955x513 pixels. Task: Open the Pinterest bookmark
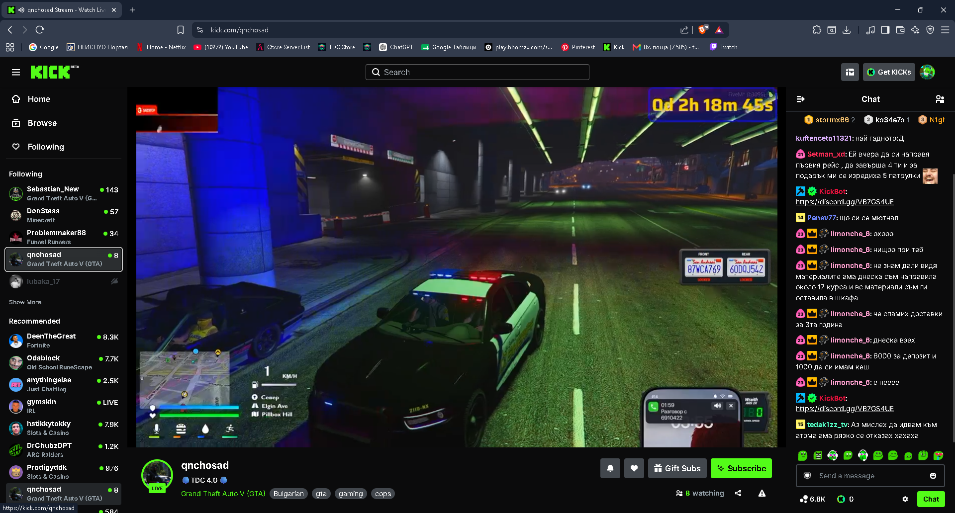[578, 47]
